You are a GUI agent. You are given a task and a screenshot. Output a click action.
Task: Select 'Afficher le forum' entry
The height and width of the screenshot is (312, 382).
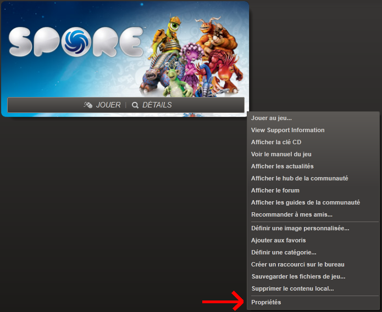[313, 190]
